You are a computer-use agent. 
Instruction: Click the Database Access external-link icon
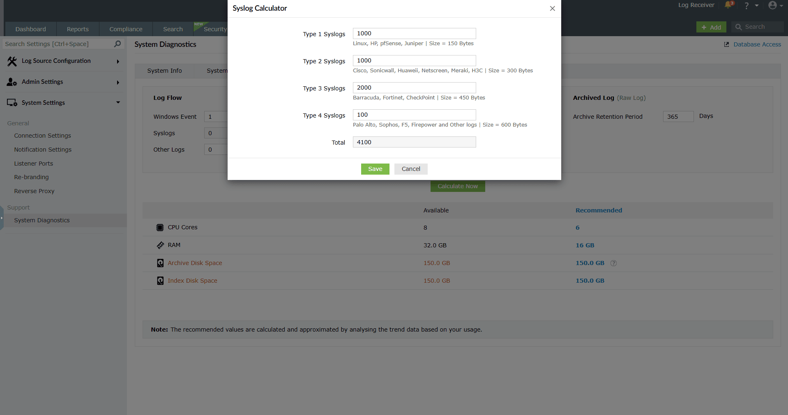coord(726,44)
